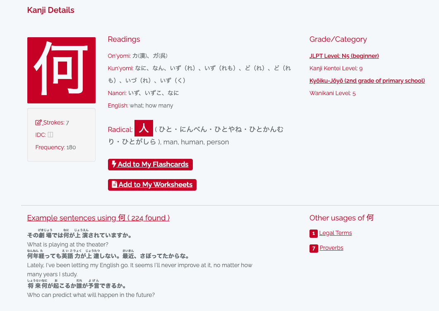Click the Kanji Details heading
The width and height of the screenshot is (439, 311).
[x=50, y=10]
